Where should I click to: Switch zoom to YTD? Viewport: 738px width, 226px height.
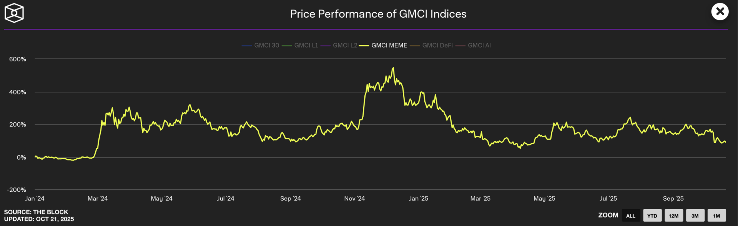[x=652, y=216]
